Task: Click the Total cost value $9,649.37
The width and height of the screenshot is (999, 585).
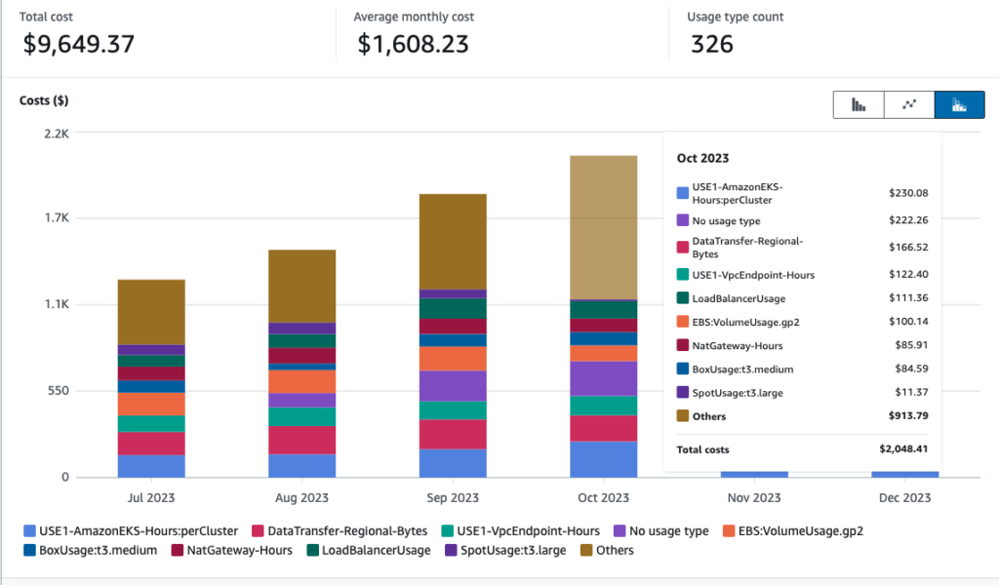Action: [77, 44]
